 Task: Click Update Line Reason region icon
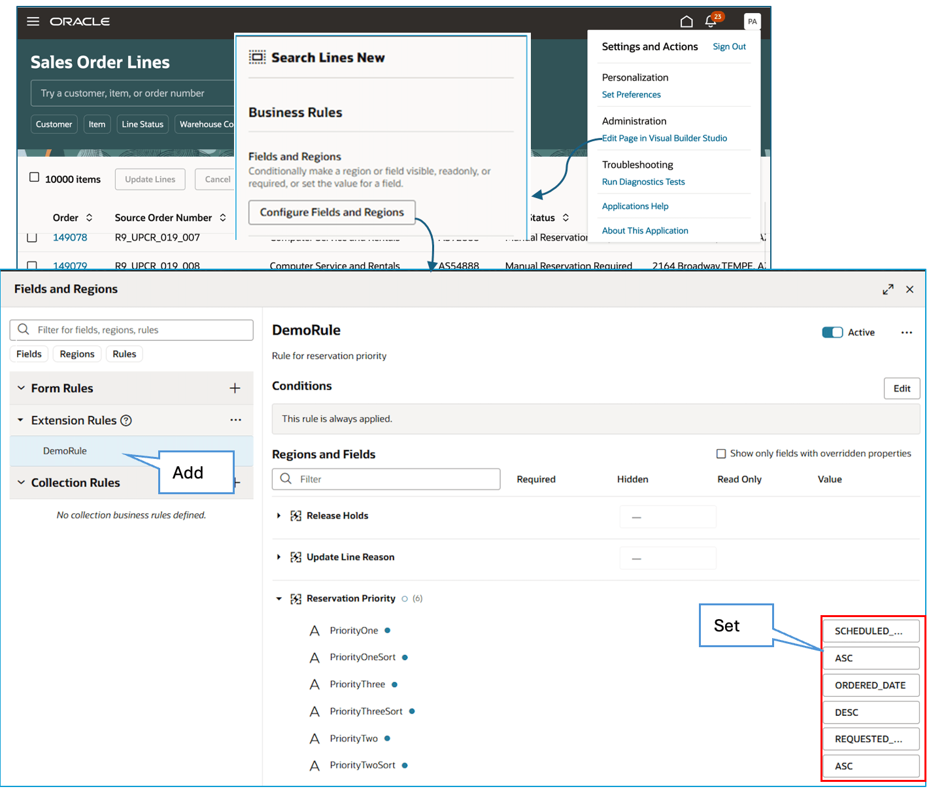point(296,557)
